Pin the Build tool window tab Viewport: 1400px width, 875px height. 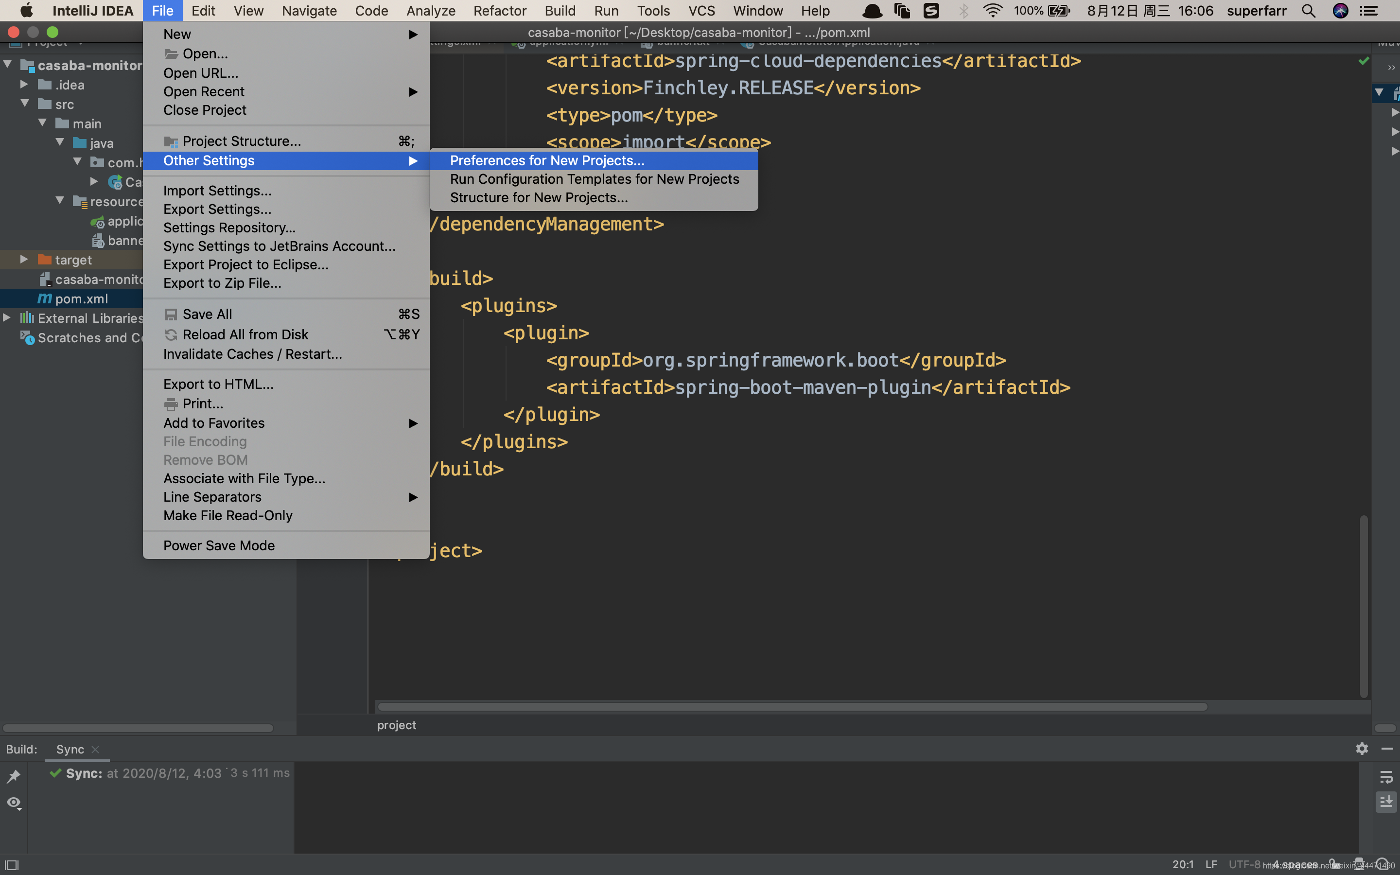pyautogui.click(x=13, y=776)
